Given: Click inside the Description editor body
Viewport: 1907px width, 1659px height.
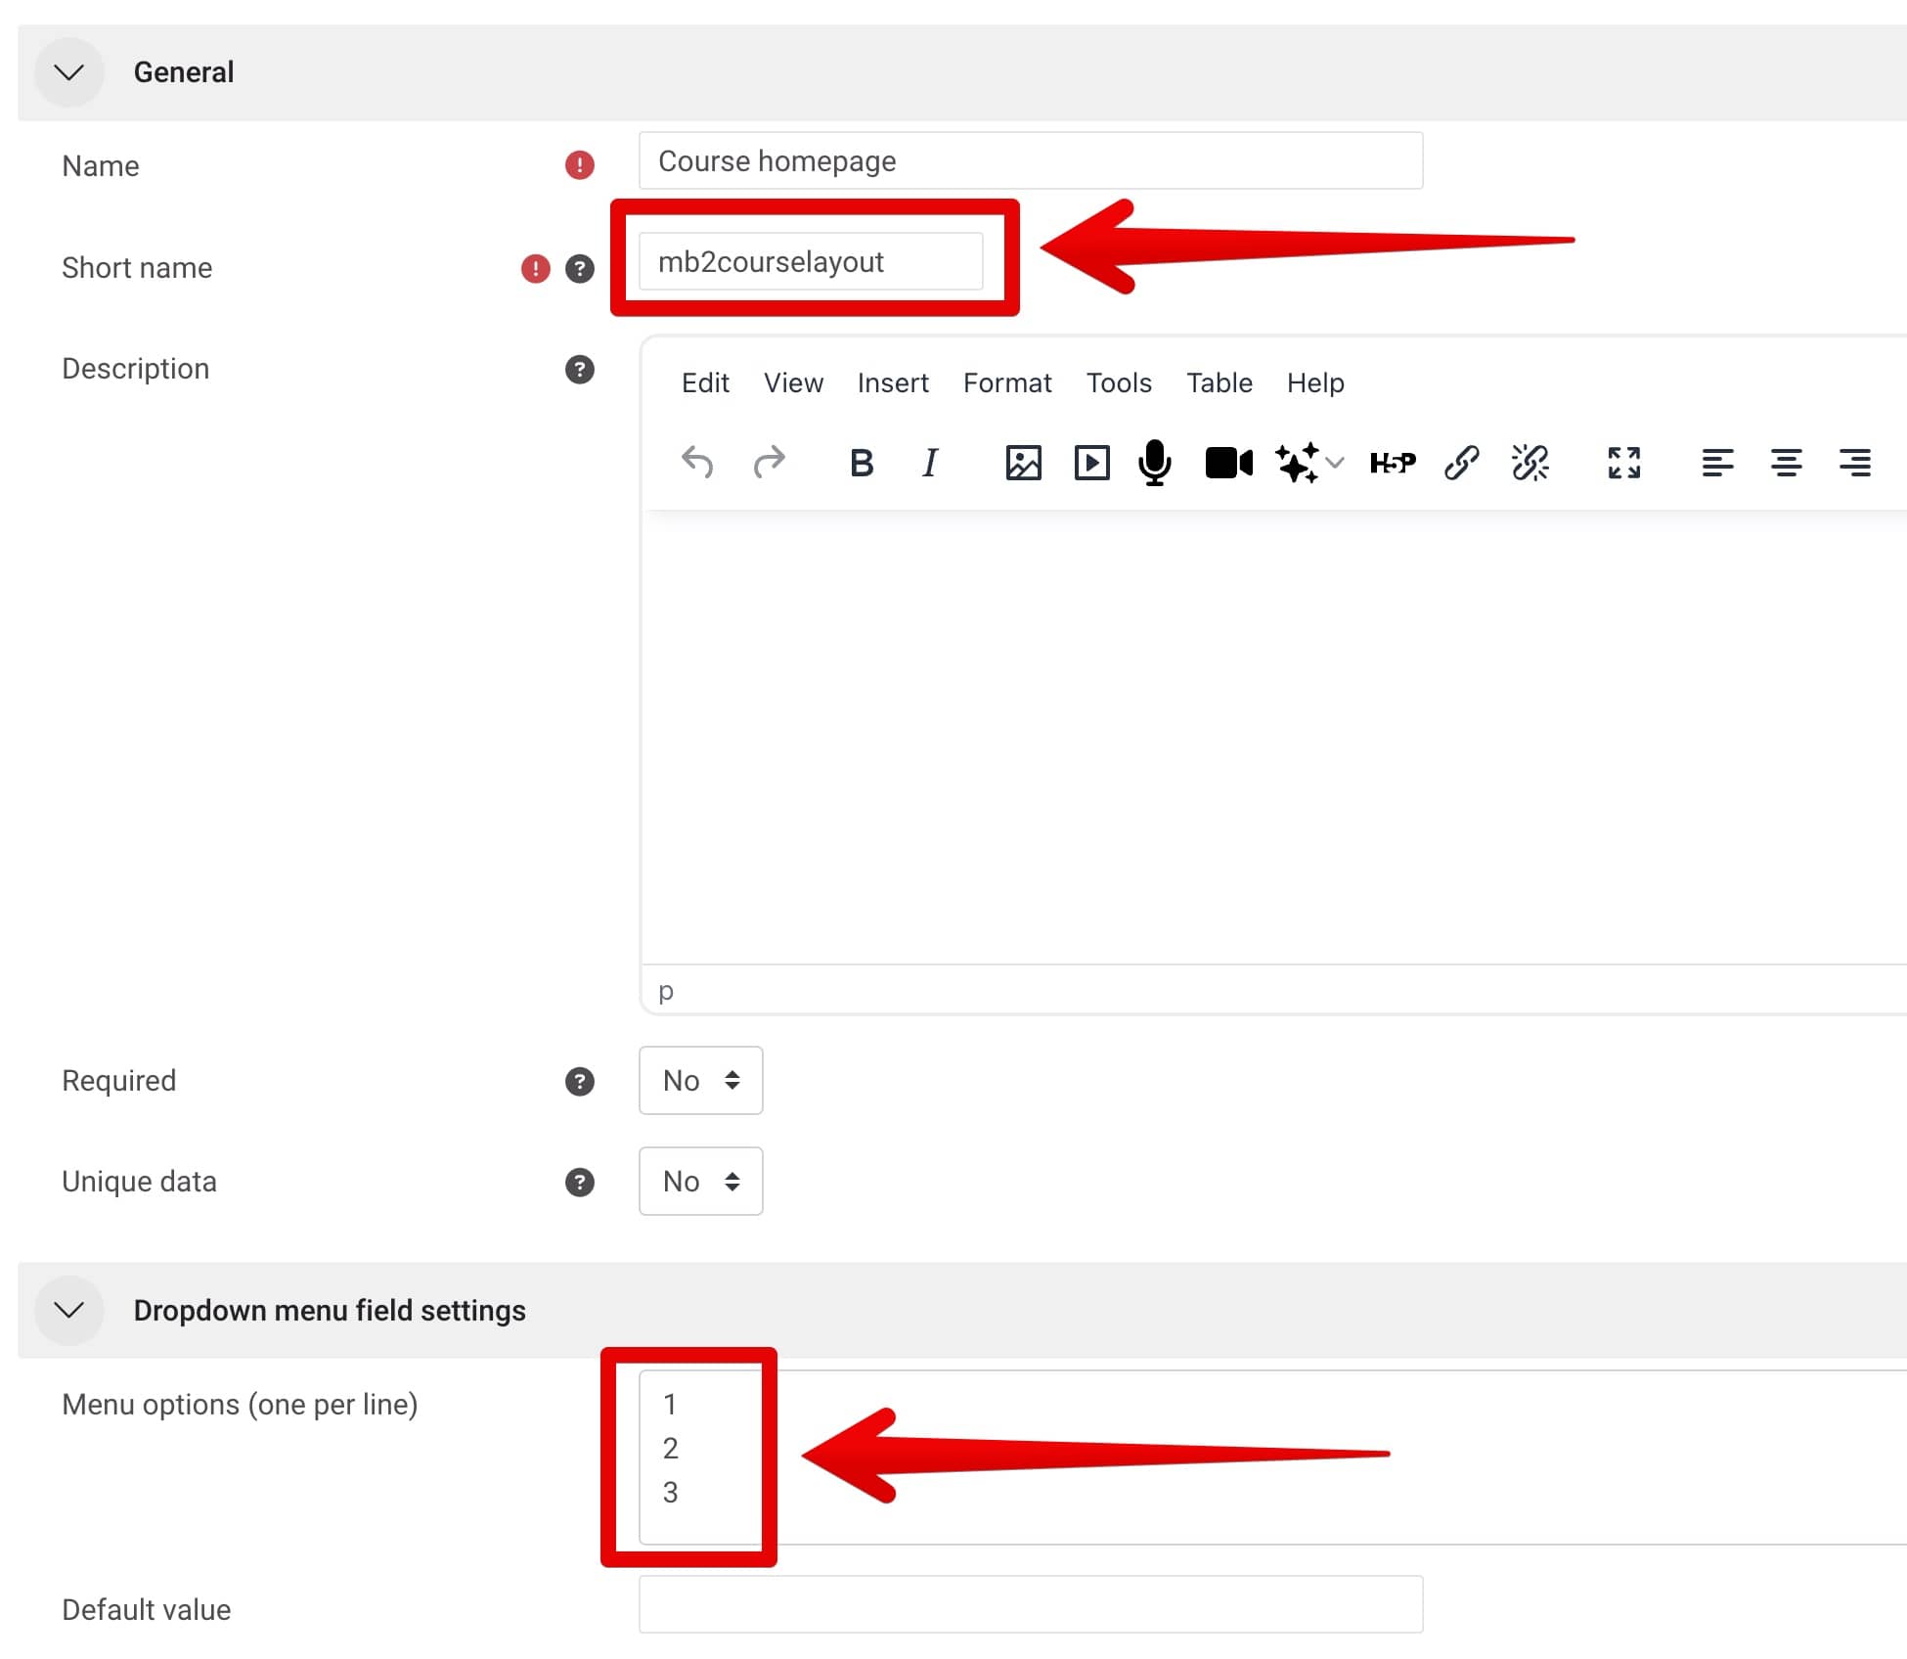Looking at the screenshot, I should [1273, 739].
